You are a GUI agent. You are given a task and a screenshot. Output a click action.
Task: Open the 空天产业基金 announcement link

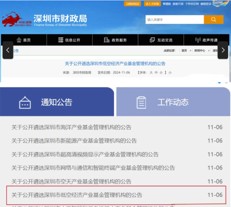point(71,182)
